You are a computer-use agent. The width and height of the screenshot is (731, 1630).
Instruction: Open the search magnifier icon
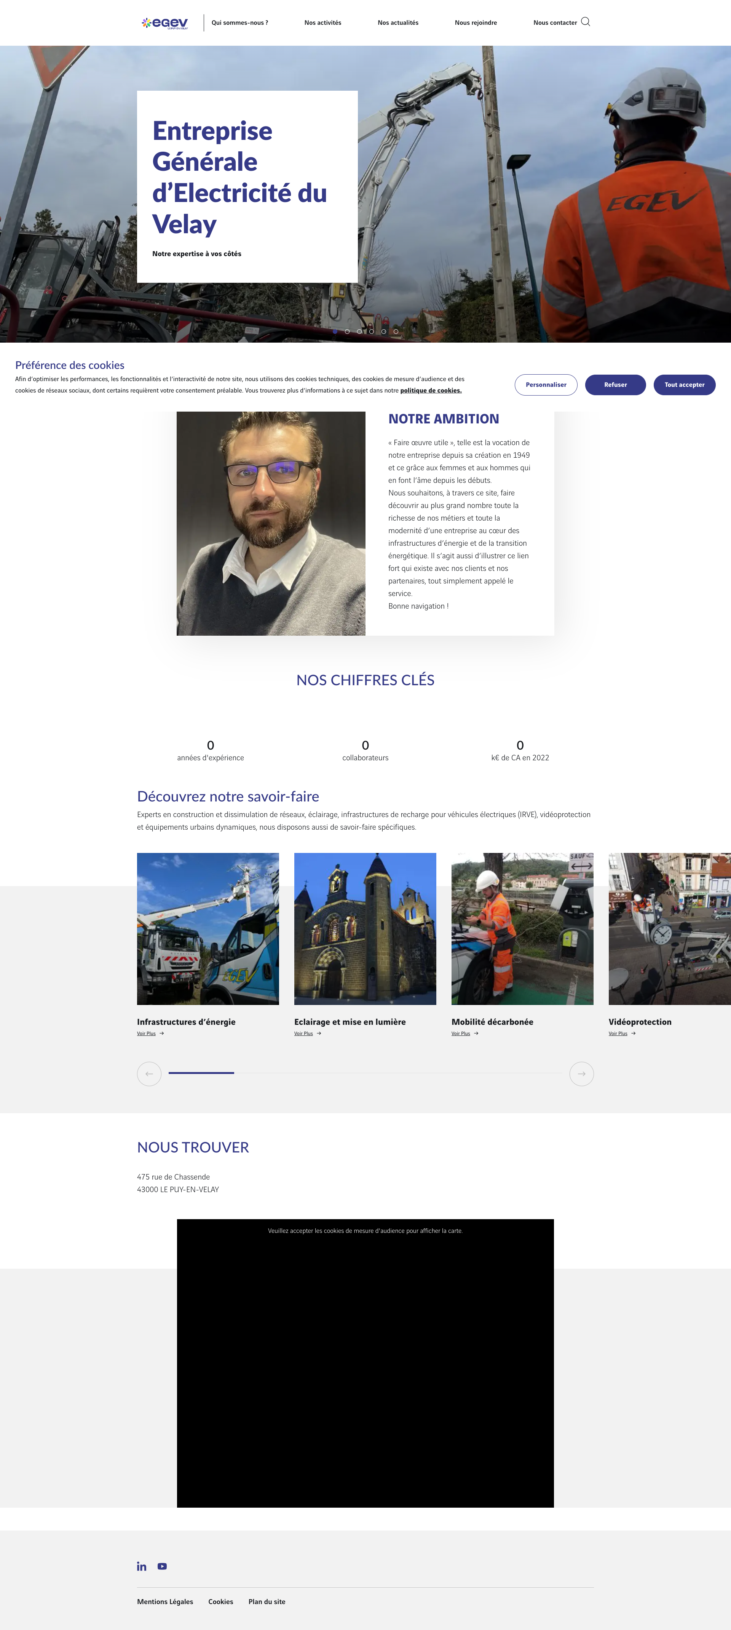(586, 21)
